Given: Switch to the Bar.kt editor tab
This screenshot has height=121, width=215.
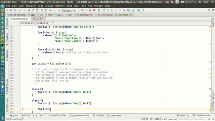Looking at the screenshot, I should pos(39,19).
